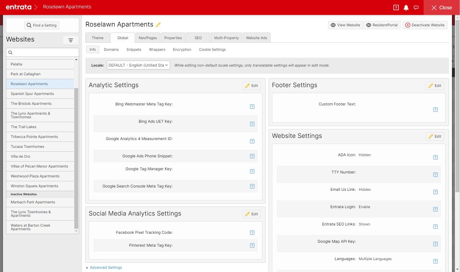This screenshot has width=460, height=272.
Task: Select The Lynx Apartments & Townhomes website
Action: pos(40,115)
